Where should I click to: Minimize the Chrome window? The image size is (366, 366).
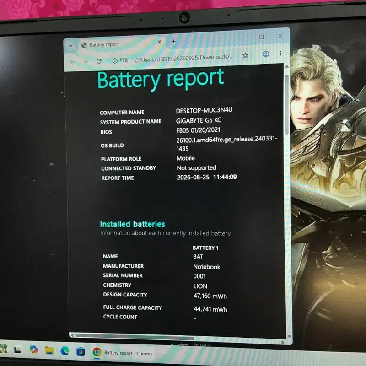pyautogui.click(x=243, y=38)
